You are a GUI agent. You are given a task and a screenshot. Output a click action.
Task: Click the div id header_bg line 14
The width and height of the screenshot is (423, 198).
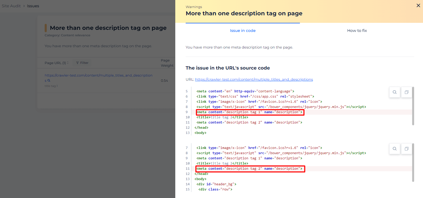(216, 184)
